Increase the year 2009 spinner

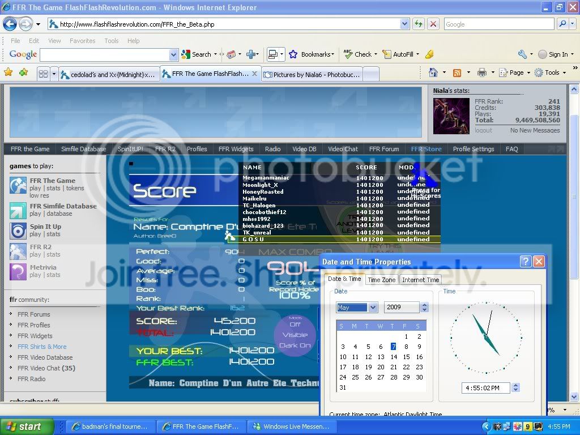pos(425,305)
